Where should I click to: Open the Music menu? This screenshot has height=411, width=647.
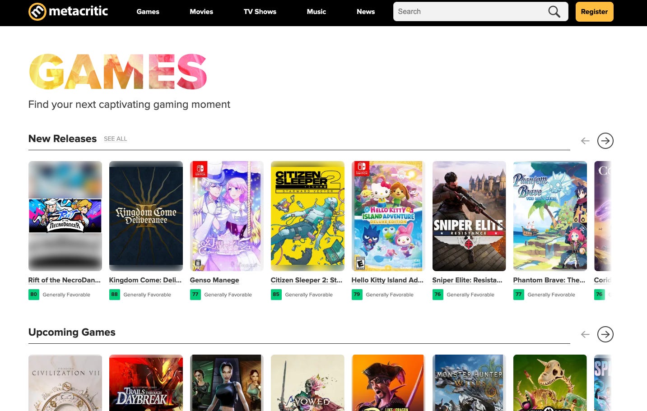[x=317, y=12]
